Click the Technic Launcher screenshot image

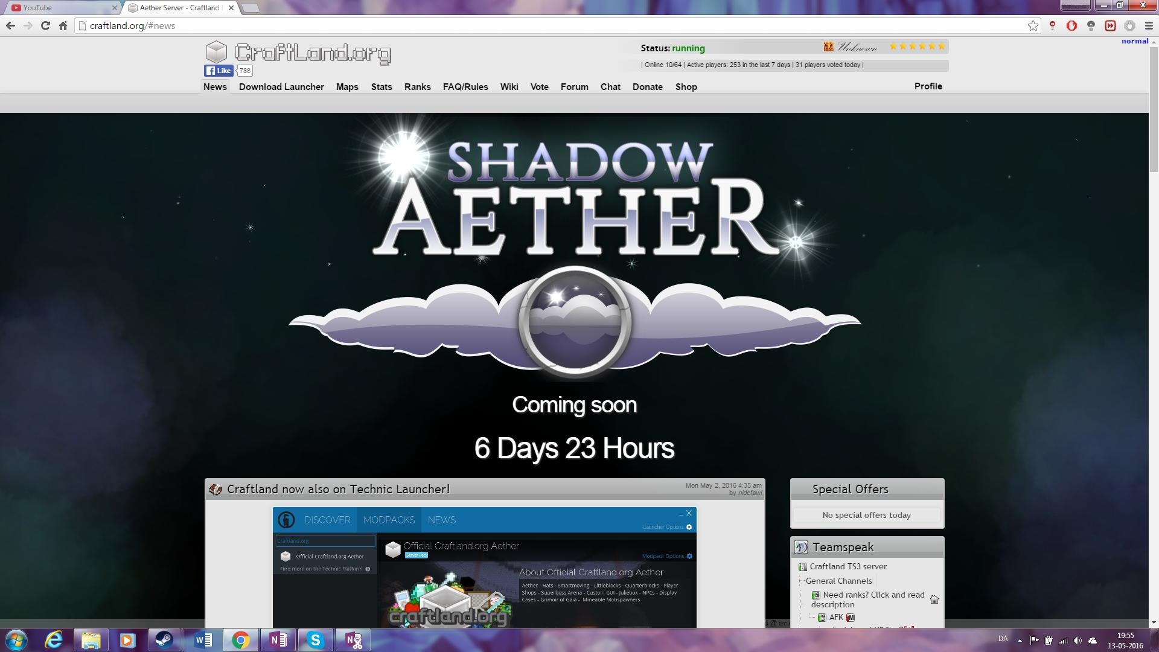click(485, 567)
